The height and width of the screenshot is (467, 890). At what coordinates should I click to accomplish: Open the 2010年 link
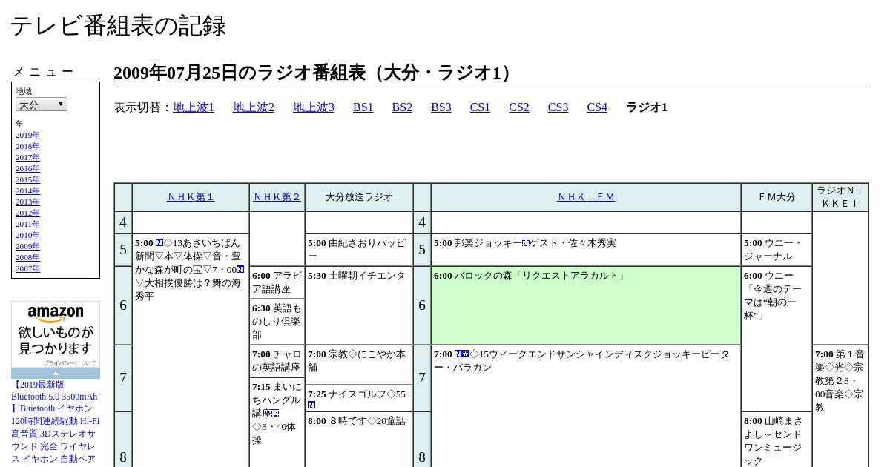pyautogui.click(x=27, y=235)
